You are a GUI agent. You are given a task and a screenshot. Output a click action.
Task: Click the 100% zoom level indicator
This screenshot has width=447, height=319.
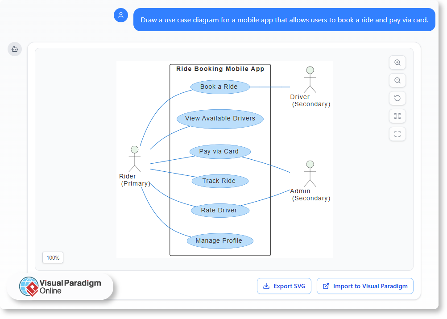pyautogui.click(x=53, y=257)
